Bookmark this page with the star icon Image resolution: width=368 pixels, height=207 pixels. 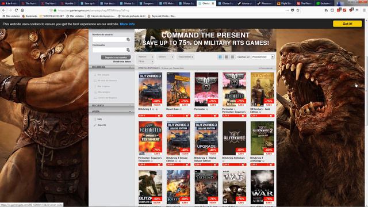298,10
